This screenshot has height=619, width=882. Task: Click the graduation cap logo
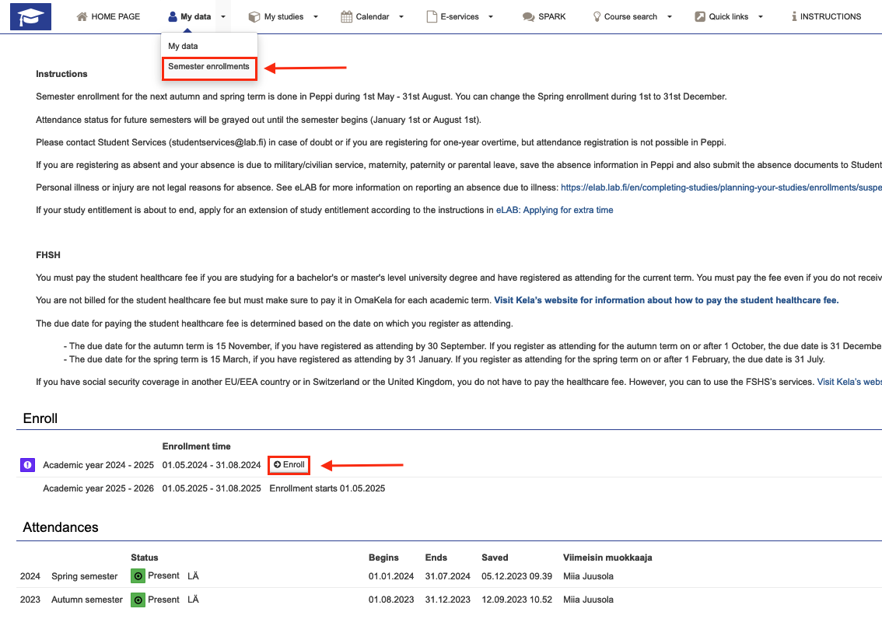(30, 16)
